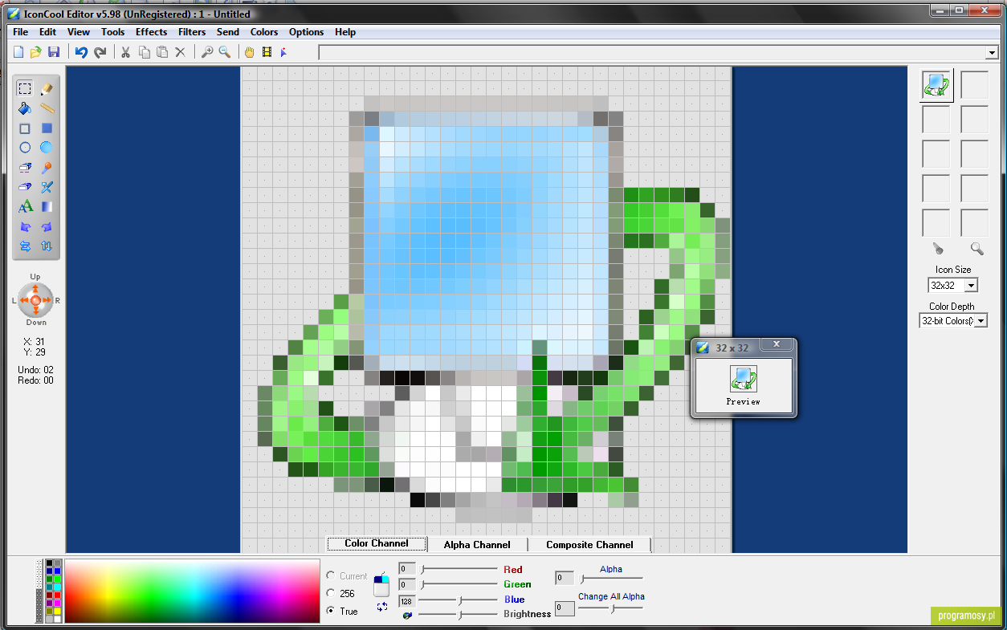Open the Edit menu

point(48,32)
